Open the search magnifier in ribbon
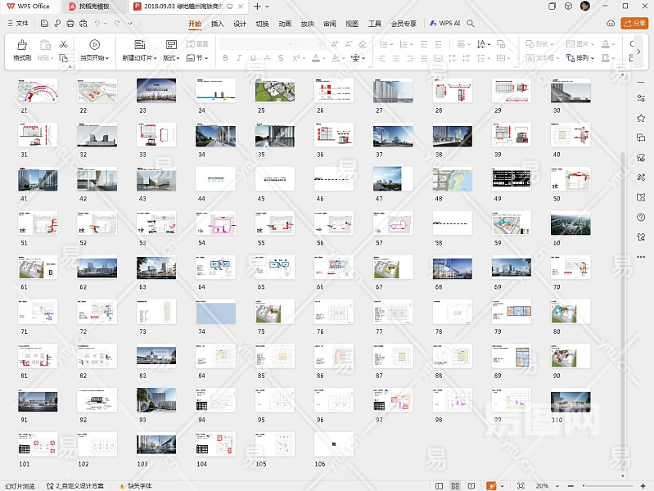This screenshot has height=491, width=654. click(471, 24)
